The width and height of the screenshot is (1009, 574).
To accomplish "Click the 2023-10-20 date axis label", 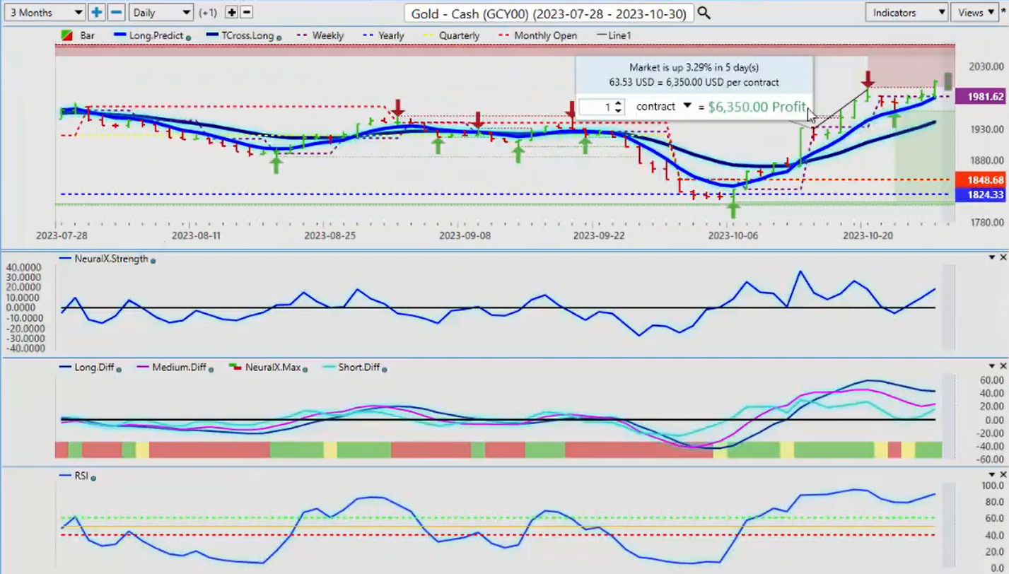I will point(868,235).
